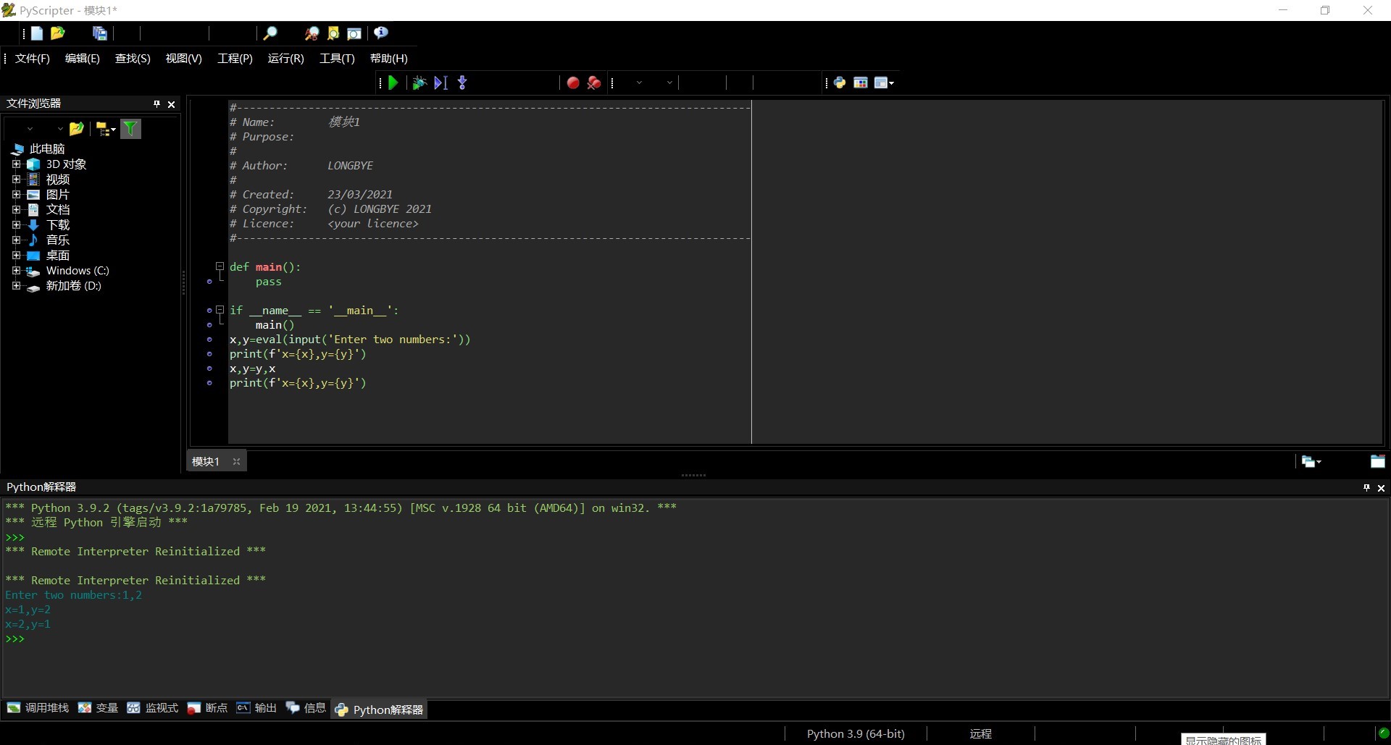Open the 运行(R) menu
This screenshot has width=1391, height=745.
point(286,59)
